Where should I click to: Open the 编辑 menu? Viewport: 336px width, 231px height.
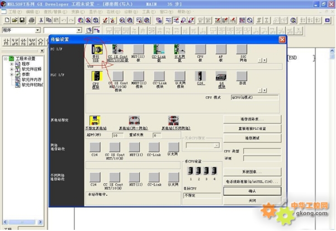[33, 12]
